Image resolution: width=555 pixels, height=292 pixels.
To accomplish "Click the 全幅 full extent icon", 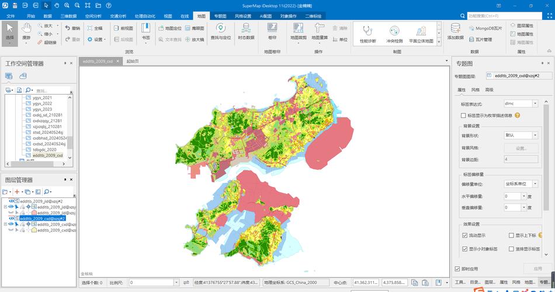I will click(x=94, y=28).
